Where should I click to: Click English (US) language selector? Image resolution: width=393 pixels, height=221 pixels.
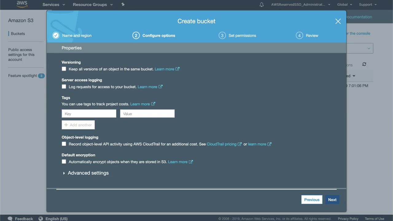[56, 219]
